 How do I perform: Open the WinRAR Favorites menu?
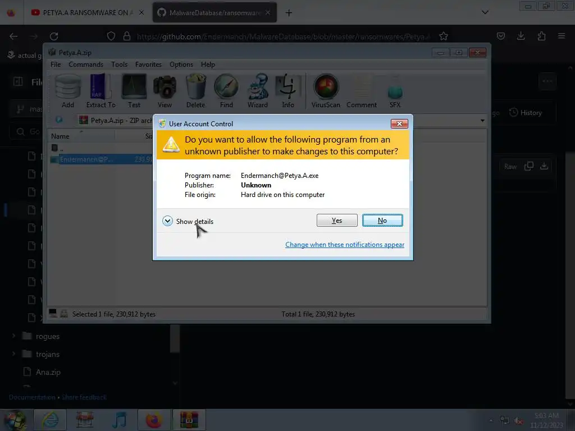(x=148, y=65)
